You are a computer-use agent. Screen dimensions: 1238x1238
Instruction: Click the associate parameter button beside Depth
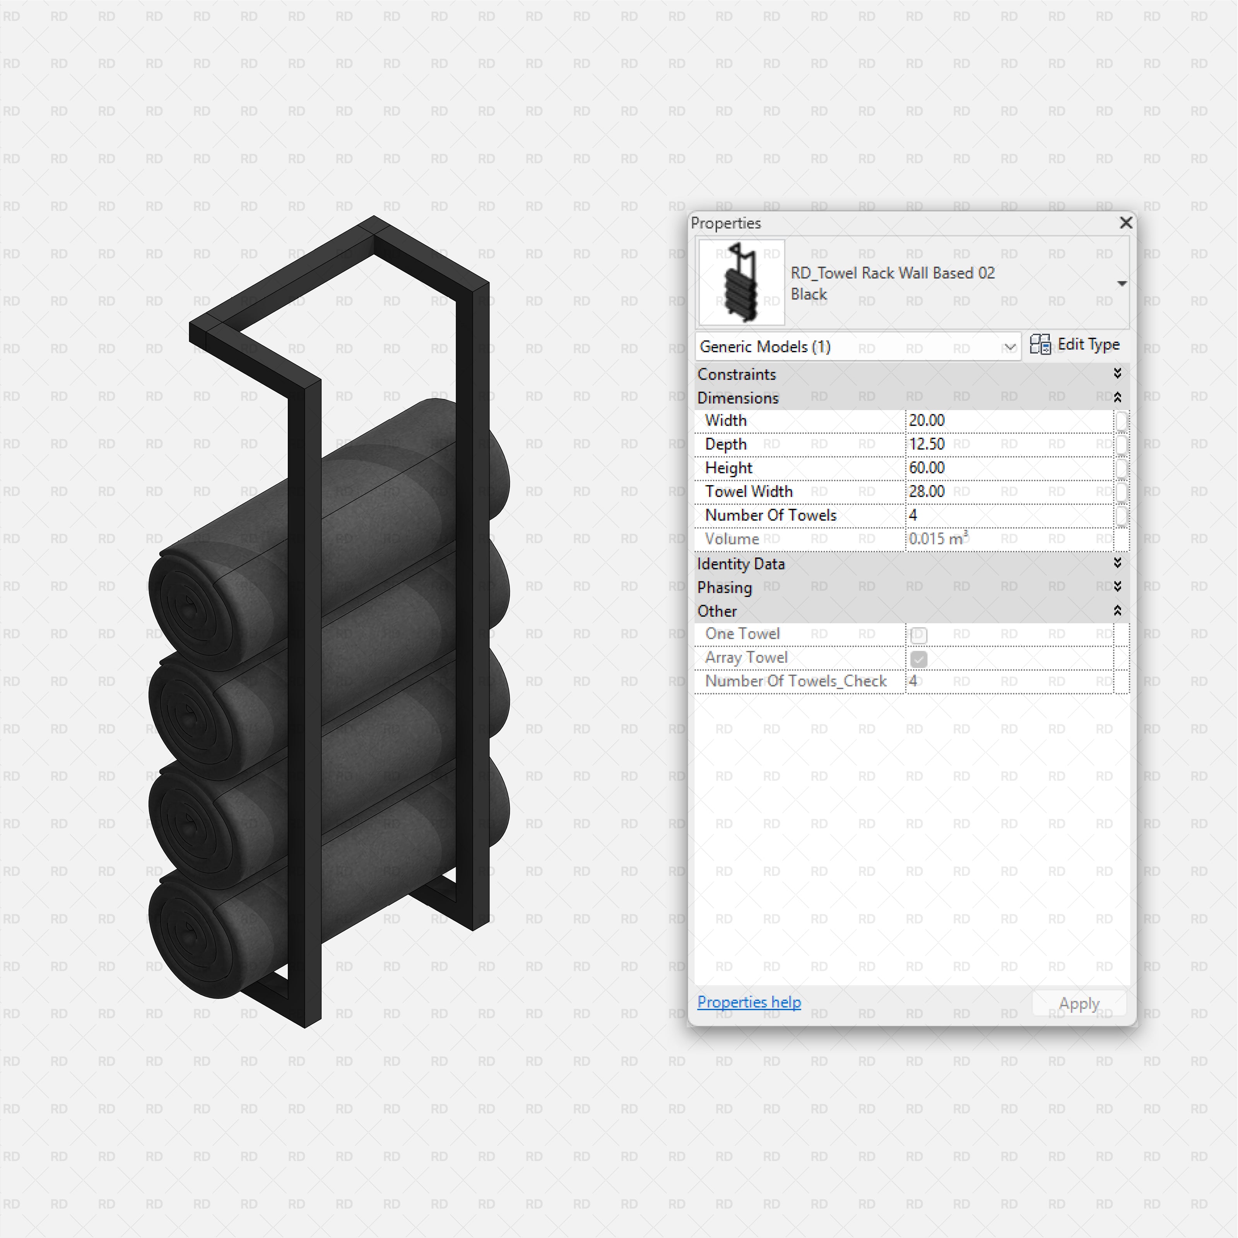[1122, 444]
